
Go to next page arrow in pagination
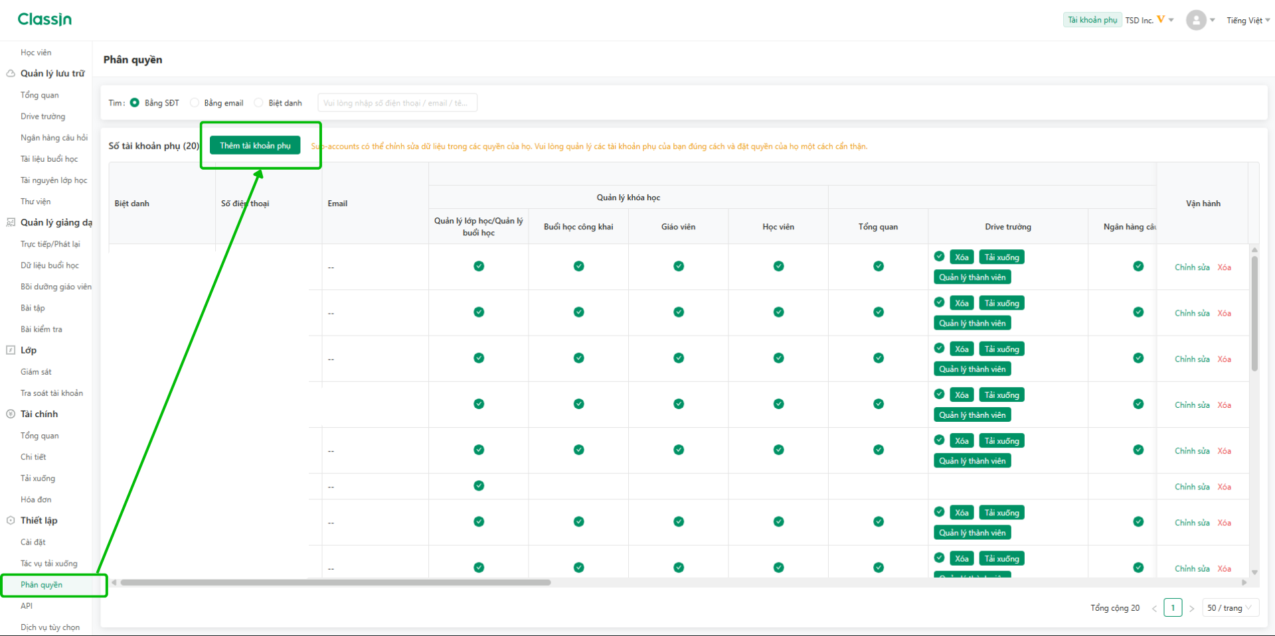tap(1192, 608)
